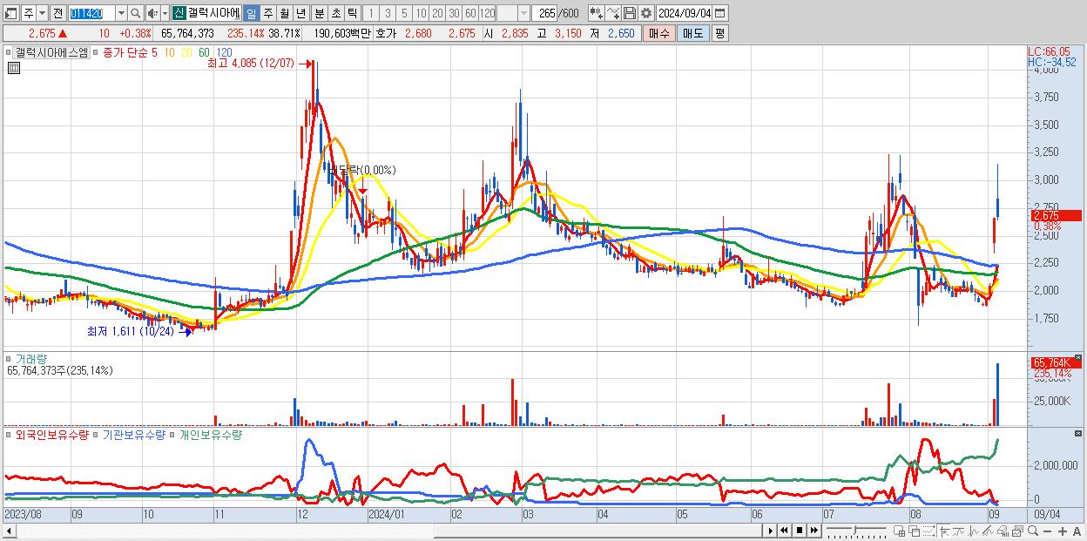
Task: Click the small icon beside 외국인보유수량 label
Action: pos(9,434)
